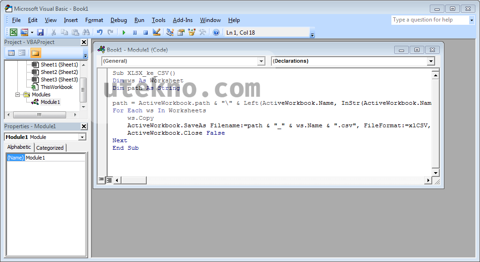Open the Window menu

210,20
